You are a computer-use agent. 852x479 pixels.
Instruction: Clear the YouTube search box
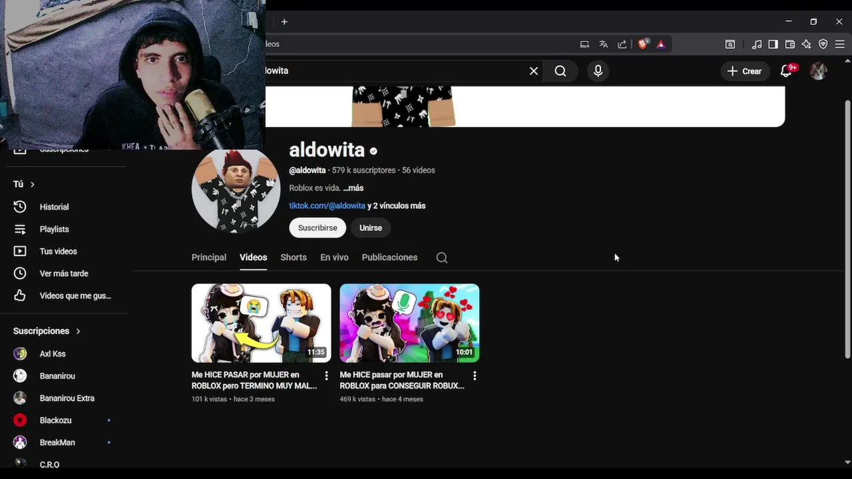click(534, 71)
